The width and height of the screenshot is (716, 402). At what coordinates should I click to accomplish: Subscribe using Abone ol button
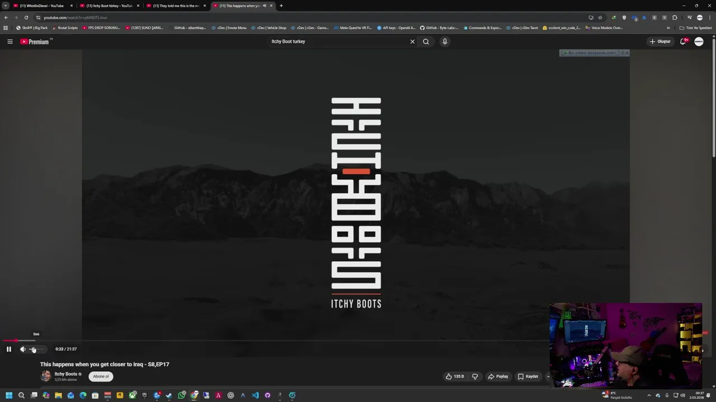coord(101,376)
